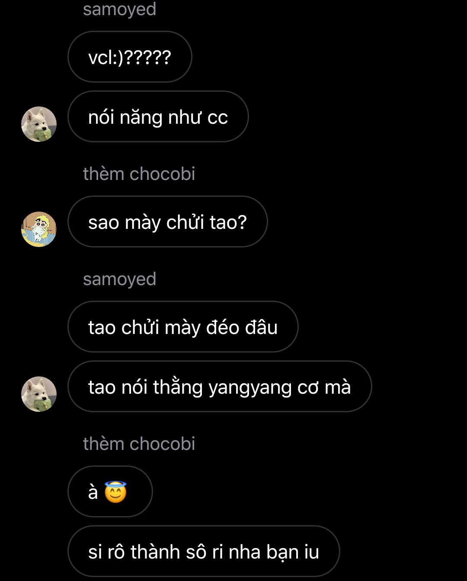Select the "si rô thành sô ri nha bạn iu" message
This screenshot has width=467, height=581.
tap(204, 551)
